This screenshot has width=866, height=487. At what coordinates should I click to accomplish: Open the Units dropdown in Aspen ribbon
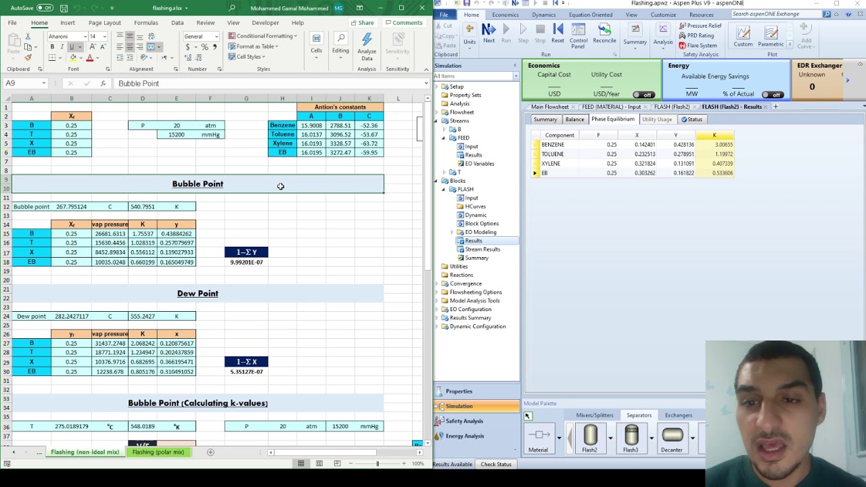pyautogui.click(x=469, y=35)
